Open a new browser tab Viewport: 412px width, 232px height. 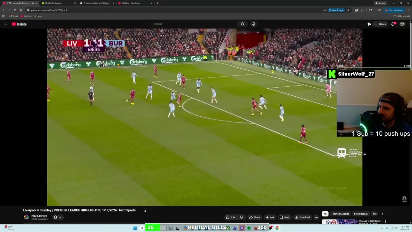(157, 3)
